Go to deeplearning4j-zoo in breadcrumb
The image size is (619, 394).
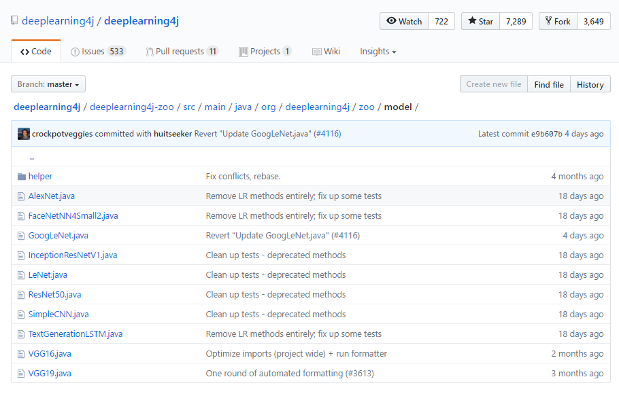pyautogui.click(x=132, y=107)
